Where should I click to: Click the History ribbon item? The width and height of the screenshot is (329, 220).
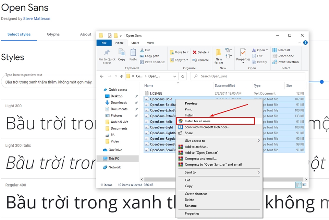pyautogui.click(x=259, y=62)
